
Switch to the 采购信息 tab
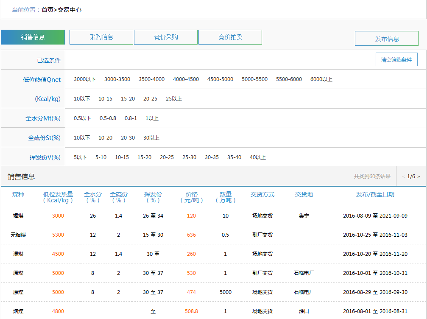101,37
